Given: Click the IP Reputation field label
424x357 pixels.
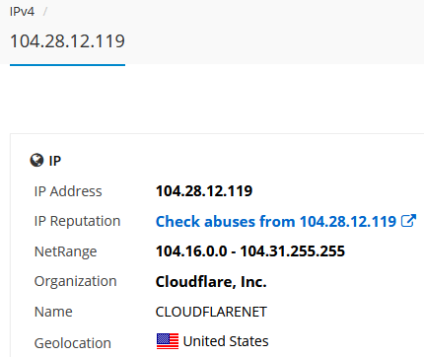Looking at the screenshot, I should pyautogui.click(x=77, y=222).
